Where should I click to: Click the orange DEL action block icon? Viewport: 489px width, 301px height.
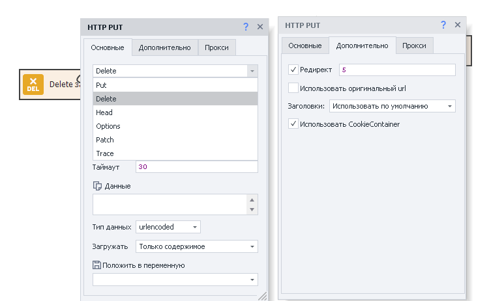click(33, 85)
